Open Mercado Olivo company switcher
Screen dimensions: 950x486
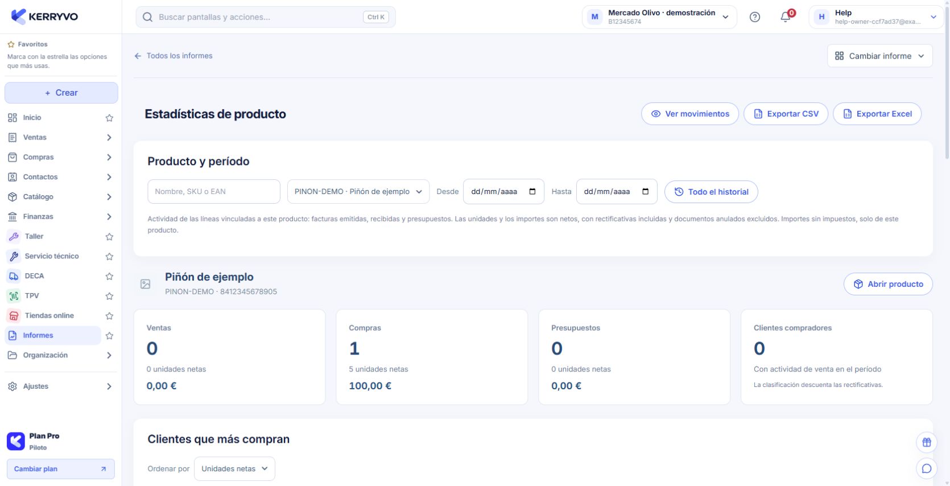click(x=659, y=17)
